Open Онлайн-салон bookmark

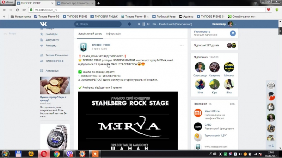point(242,17)
